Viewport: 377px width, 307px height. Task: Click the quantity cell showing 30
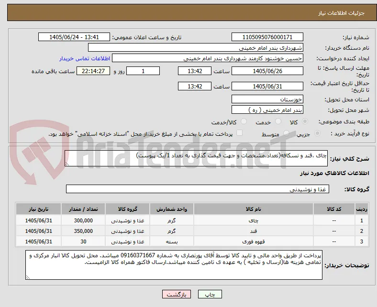(83, 241)
